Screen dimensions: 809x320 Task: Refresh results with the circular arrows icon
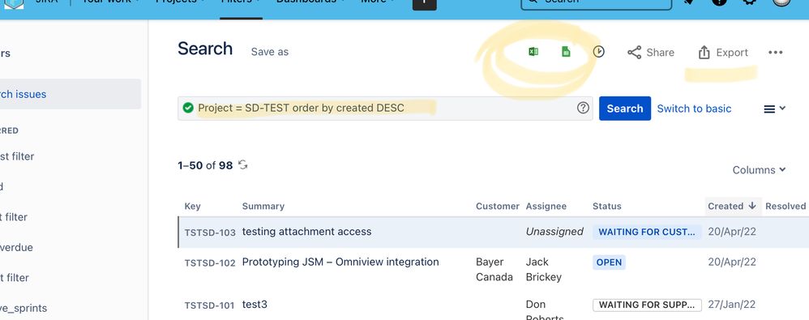tap(243, 165)
